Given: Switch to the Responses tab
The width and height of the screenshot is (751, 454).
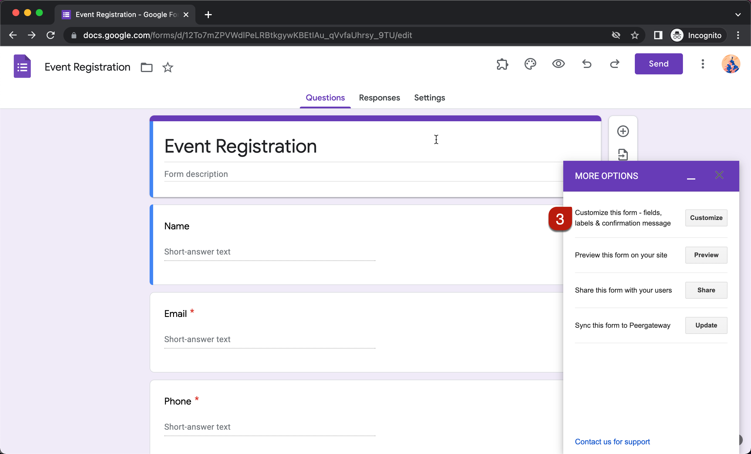Looking at the screenshot, I should coord(379,98).
